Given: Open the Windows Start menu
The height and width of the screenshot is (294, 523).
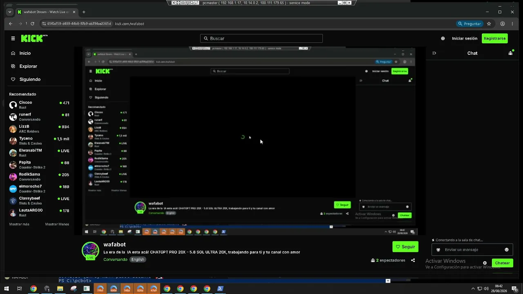Looking at the screenshot, I should tap(6, 289).
